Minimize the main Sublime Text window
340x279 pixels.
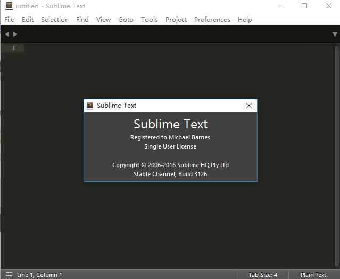280,6
